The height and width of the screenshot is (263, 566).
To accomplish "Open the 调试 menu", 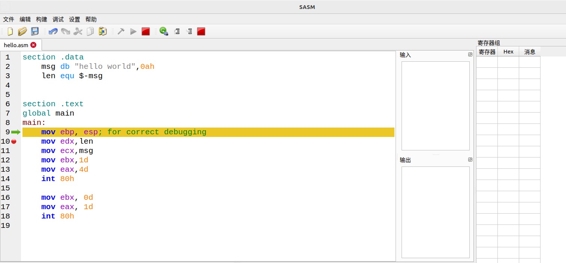I will pyautogui.click(x=58, y=19).
